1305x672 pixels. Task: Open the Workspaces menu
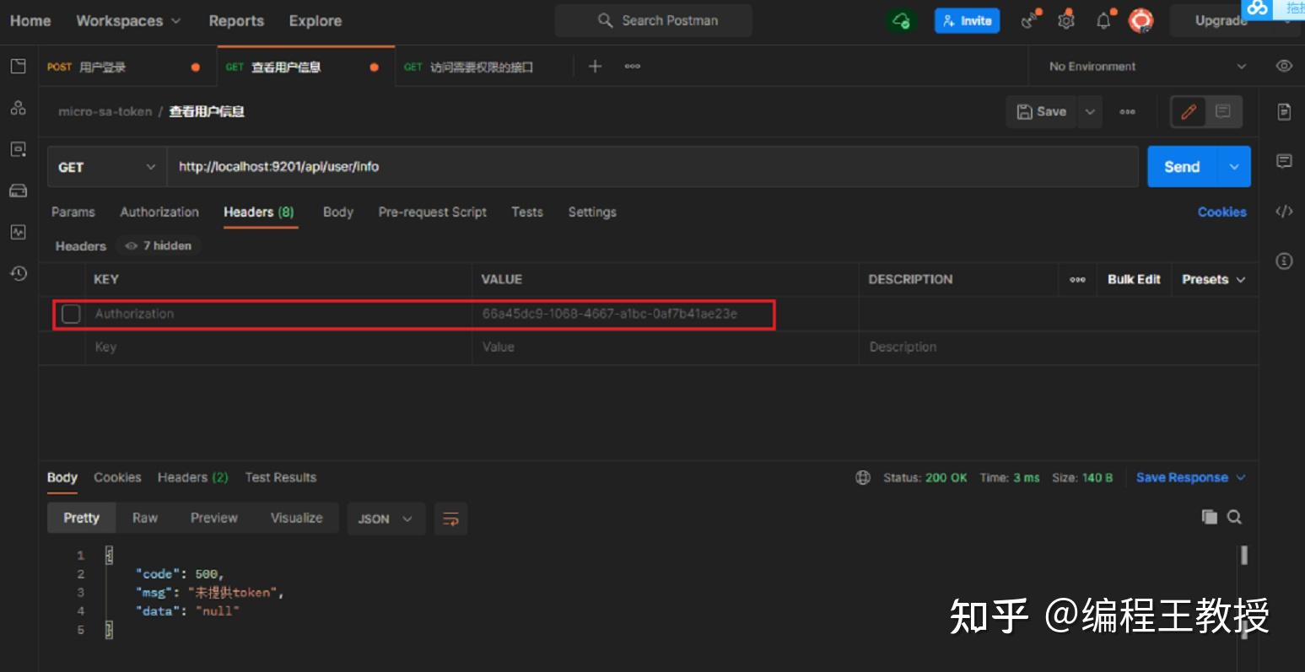click(128, 21)
